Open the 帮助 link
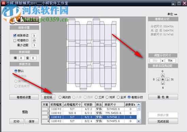 (x=25, y=112)
